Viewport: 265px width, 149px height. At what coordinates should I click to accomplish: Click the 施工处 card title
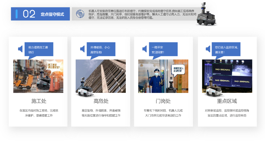point(39,101)
